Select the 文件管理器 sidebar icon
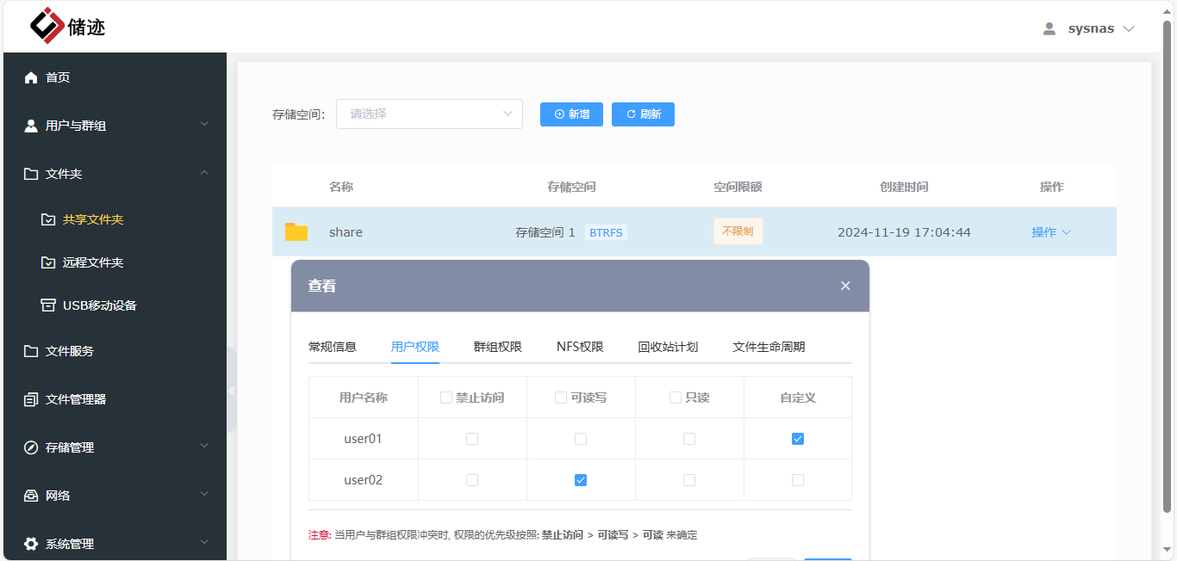Viewport: 1177px width, 561px height. click(28, 399)
